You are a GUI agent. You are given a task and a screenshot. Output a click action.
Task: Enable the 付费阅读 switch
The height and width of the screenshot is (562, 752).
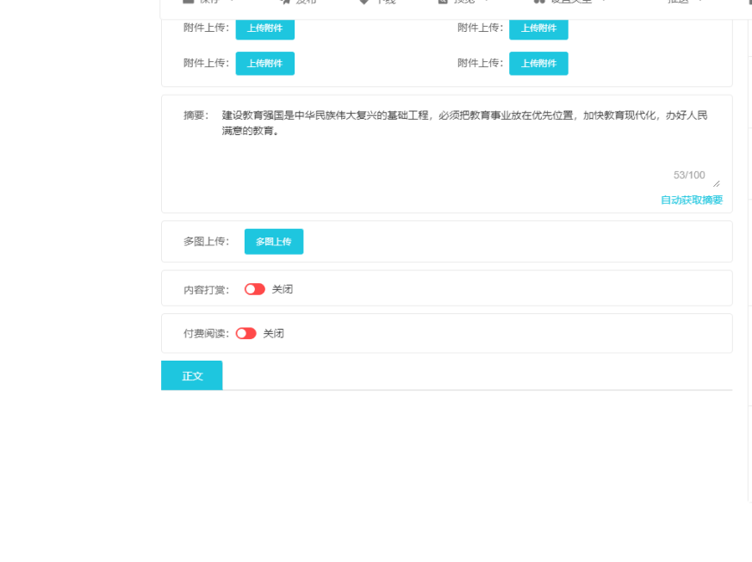coord(246,333)
